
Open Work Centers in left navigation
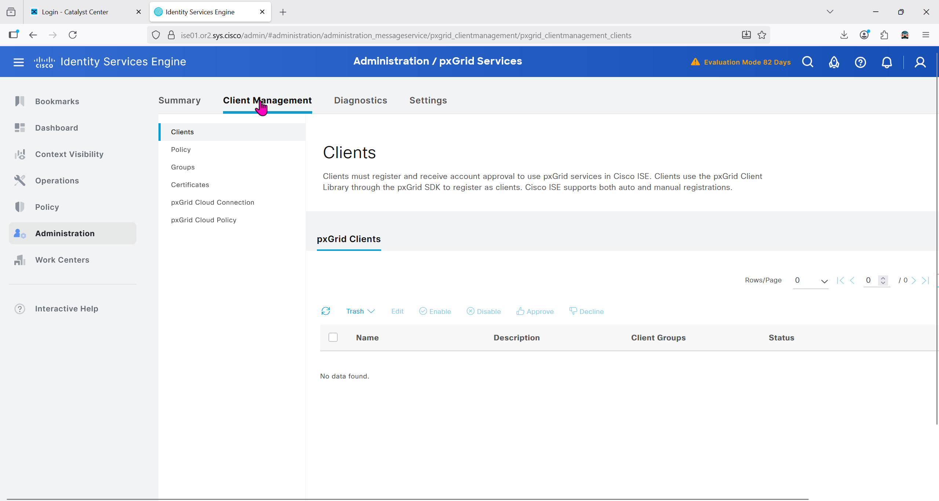(x=62, y=260)
